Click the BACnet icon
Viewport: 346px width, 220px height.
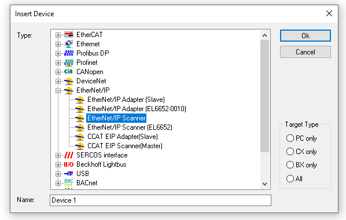(x=69, y=183)
